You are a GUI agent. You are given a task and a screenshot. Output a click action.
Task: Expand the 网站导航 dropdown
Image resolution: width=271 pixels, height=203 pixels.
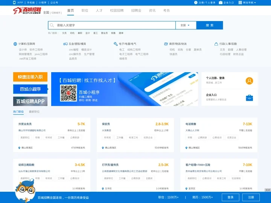249,3
